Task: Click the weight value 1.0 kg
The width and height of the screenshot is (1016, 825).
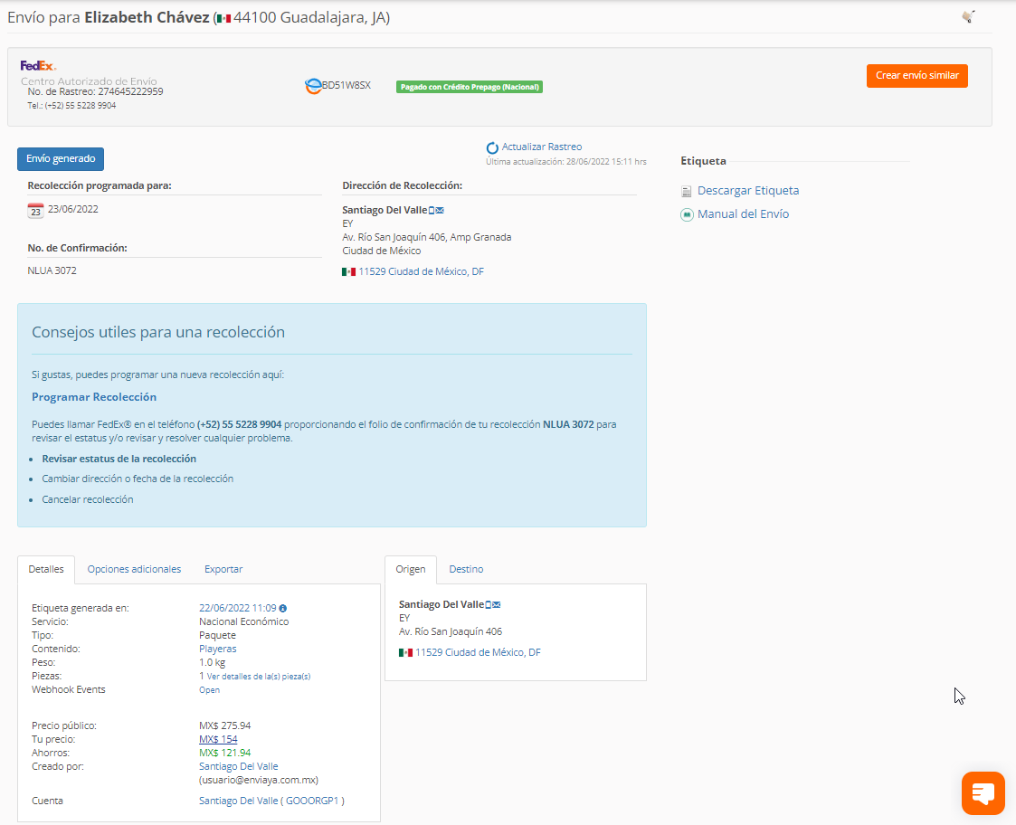Action: (x=213, y=662)
